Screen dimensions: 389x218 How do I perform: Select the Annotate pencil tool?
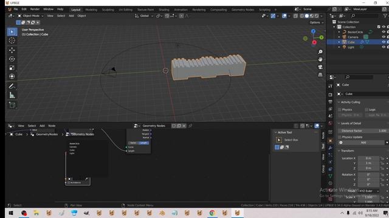pos(12,86)
